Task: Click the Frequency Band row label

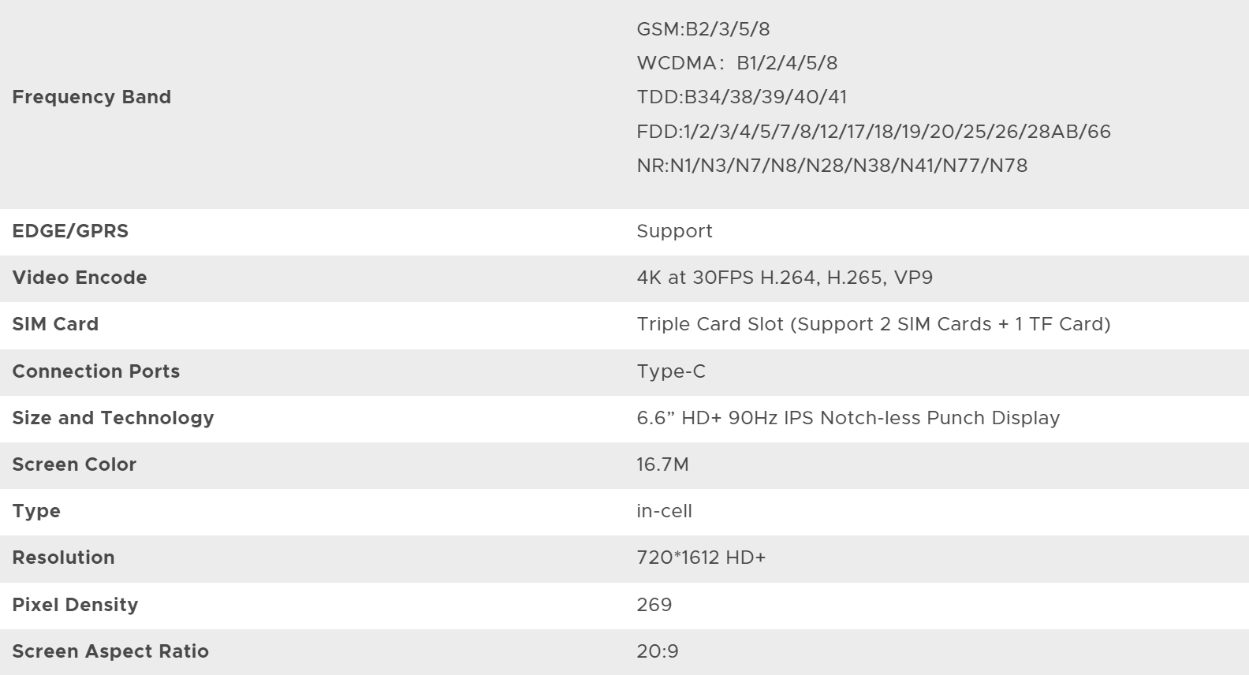Action: coord(91,97)
